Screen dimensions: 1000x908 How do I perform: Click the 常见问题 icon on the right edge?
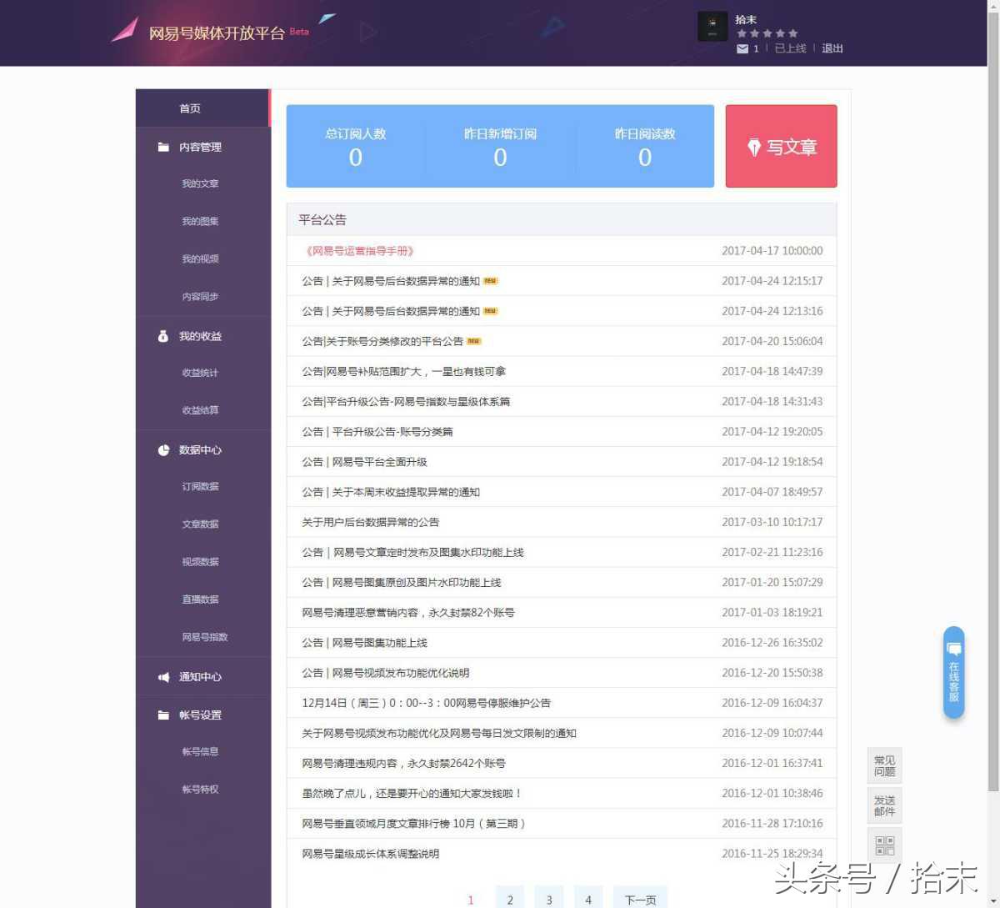pyautogui.click(x=883, y=765)
